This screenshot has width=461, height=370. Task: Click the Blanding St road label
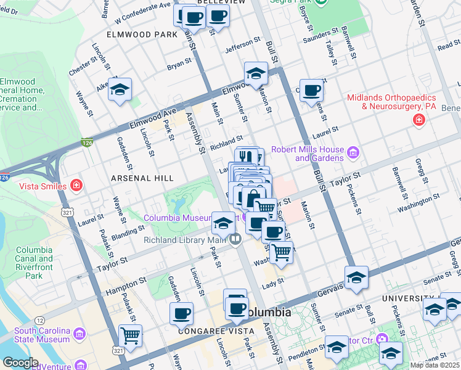point(128,232)
